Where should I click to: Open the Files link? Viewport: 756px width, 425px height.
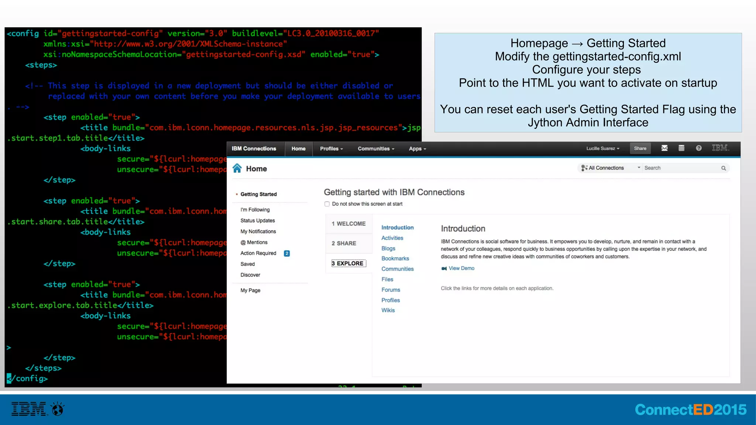387,279
